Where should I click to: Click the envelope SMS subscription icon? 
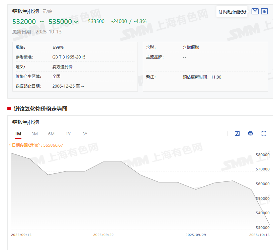point(255,11)
